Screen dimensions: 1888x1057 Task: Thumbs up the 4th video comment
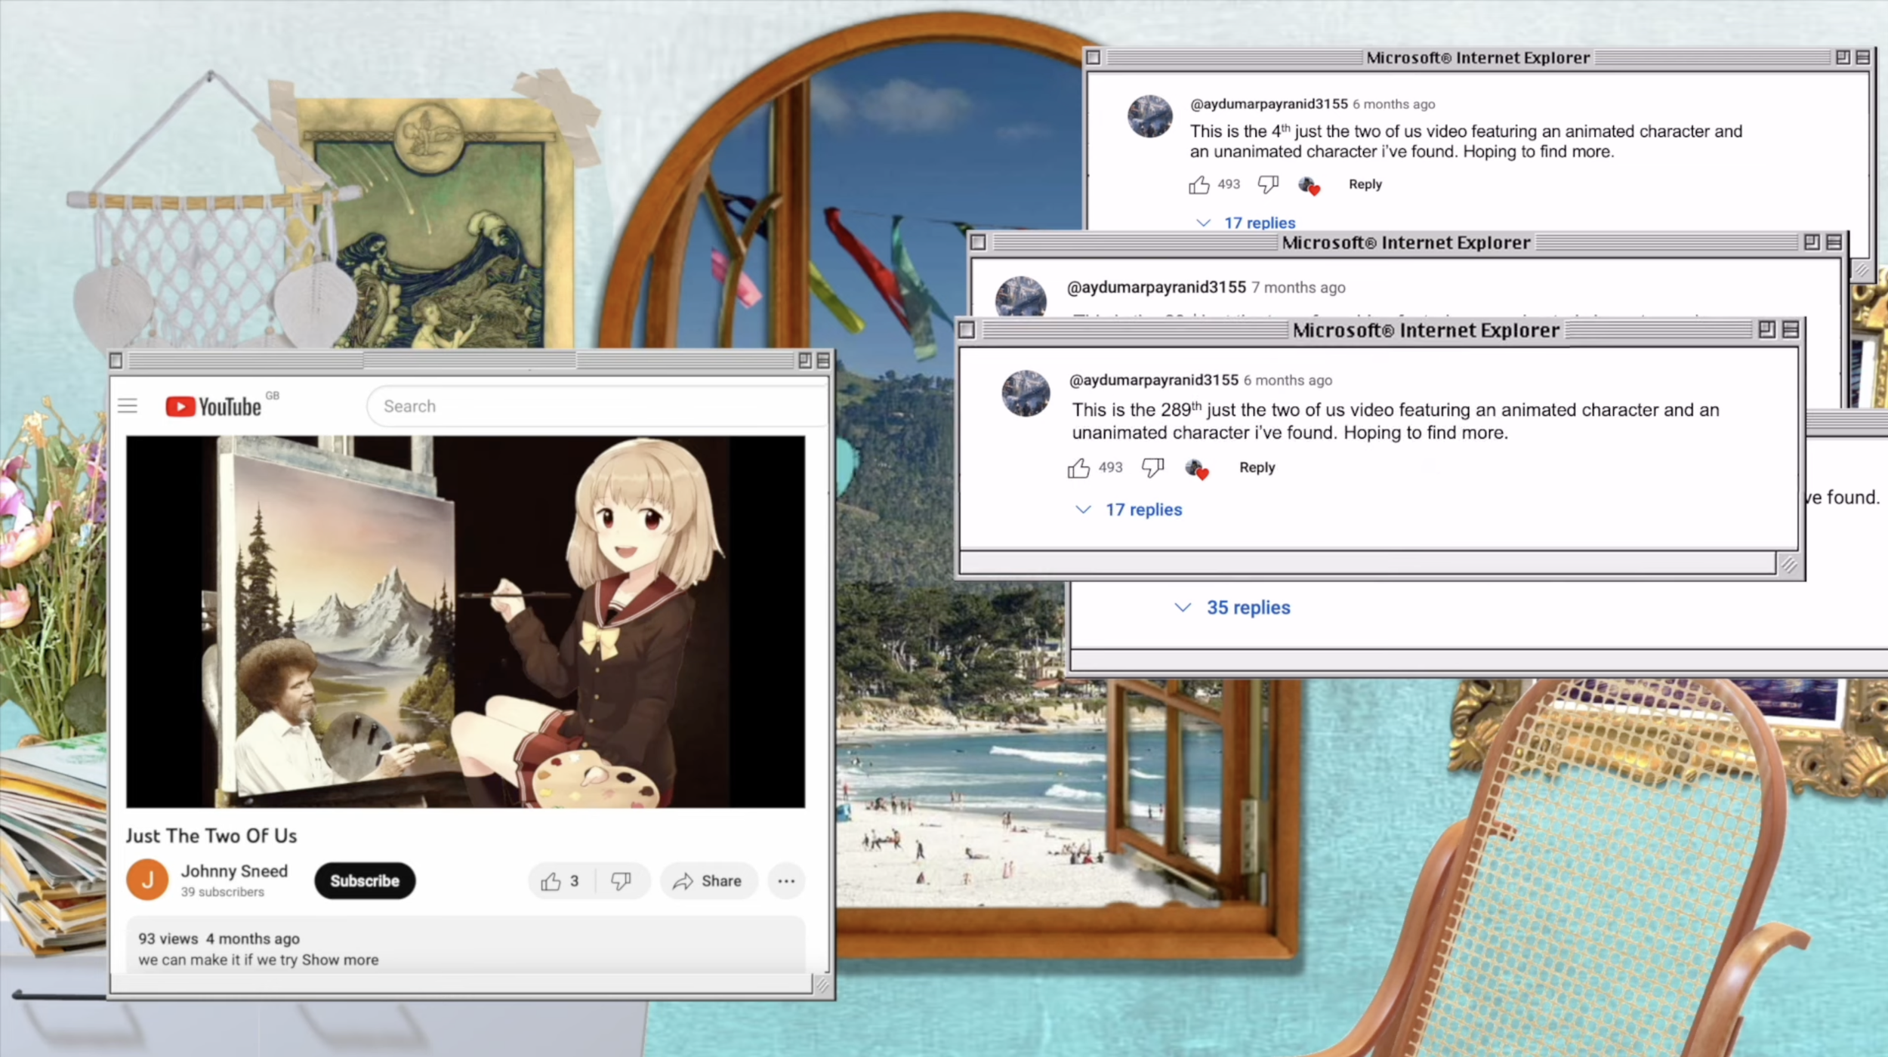[x=1199, y=185]
